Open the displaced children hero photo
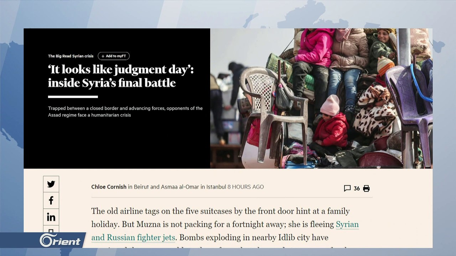This screenshot has height=256, width=456. point(321,98)
